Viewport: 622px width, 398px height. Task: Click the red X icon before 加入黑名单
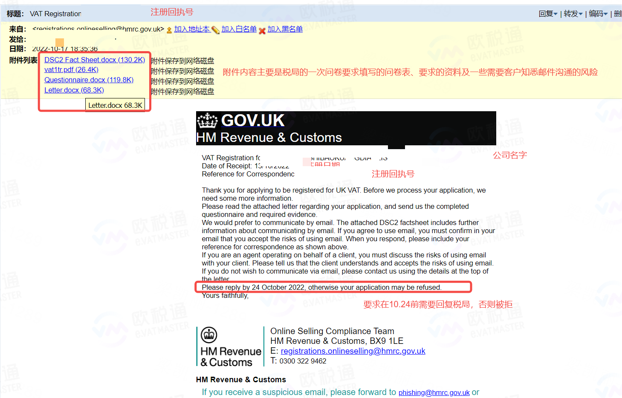[262, 30]
